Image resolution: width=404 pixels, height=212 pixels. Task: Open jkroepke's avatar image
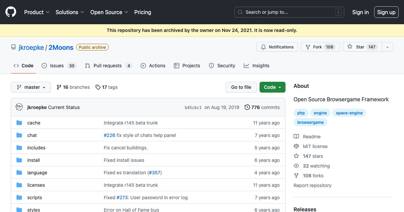pyautogui.click(x=19, y=107)
